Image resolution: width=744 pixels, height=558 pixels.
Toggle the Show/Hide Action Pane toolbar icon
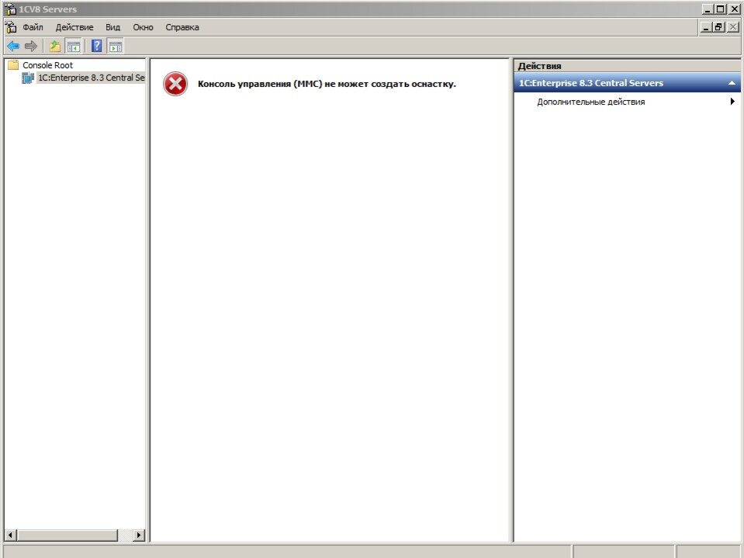pos(116,46)
